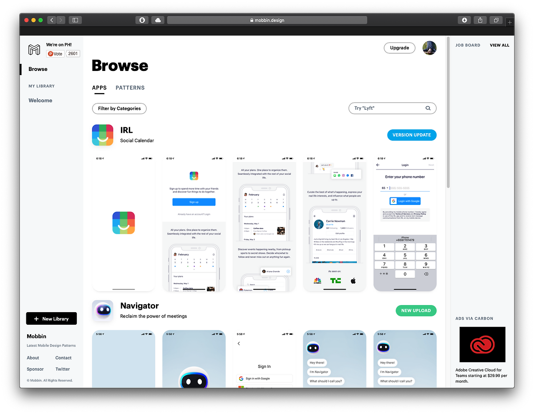Click "Reclaim the power of meetings" subtitle
Image resolution: width=534 pixels, height=414 pixels.
[x=154, y=316]
